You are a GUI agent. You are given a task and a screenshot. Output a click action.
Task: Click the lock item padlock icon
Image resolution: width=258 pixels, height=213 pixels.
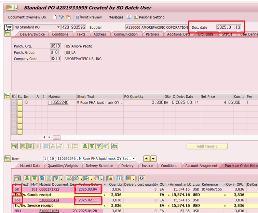coord(53,146)
